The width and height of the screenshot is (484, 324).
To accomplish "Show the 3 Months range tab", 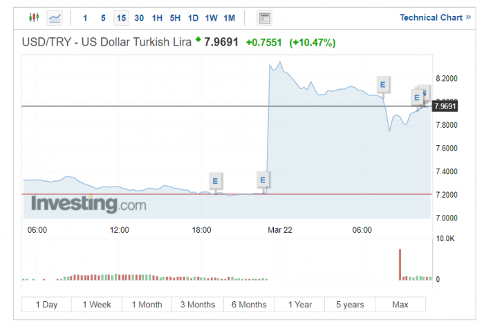I will (x=198, y=305).
